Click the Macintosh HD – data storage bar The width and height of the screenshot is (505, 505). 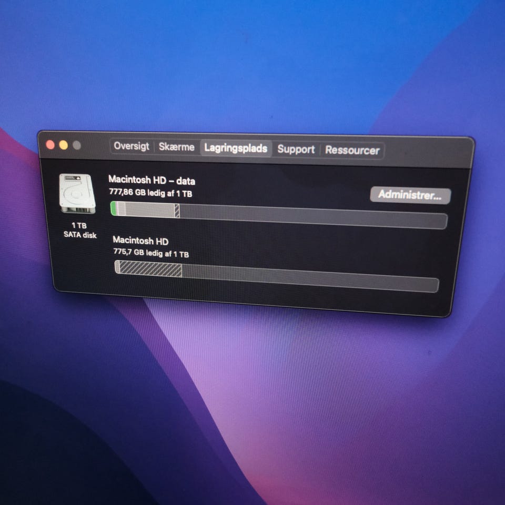[x=279, y=215]
